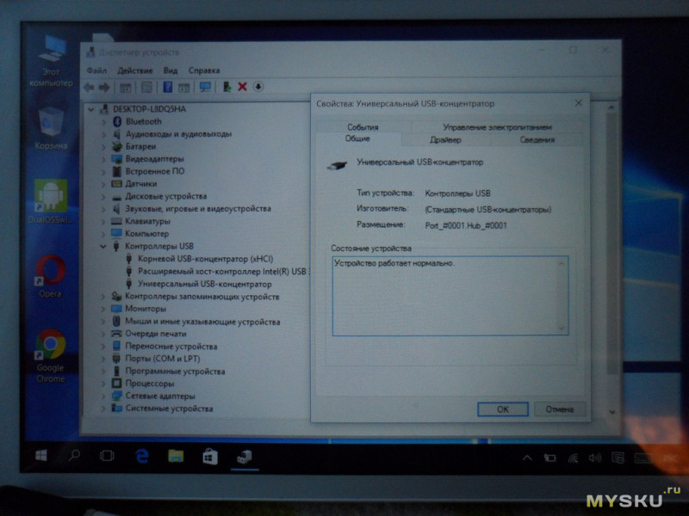
Task: Select Универсальный USB-концентратор in the tree
Action: click(205, 285)
